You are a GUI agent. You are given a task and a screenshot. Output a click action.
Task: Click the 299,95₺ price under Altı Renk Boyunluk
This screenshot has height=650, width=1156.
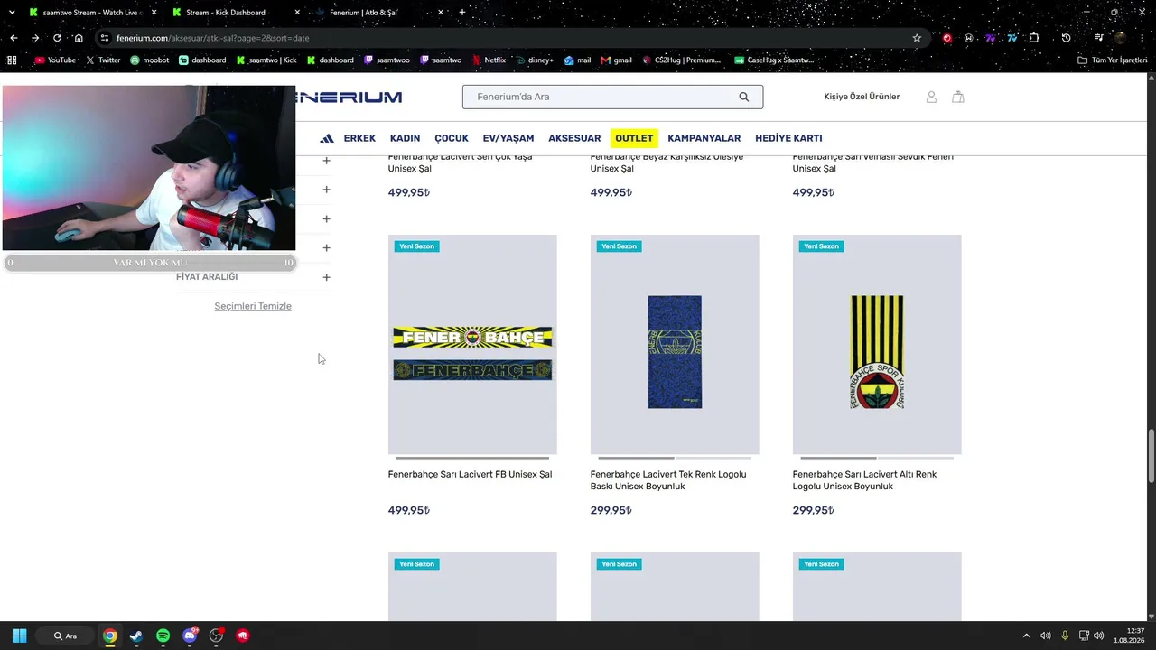[x=813, y=510]
